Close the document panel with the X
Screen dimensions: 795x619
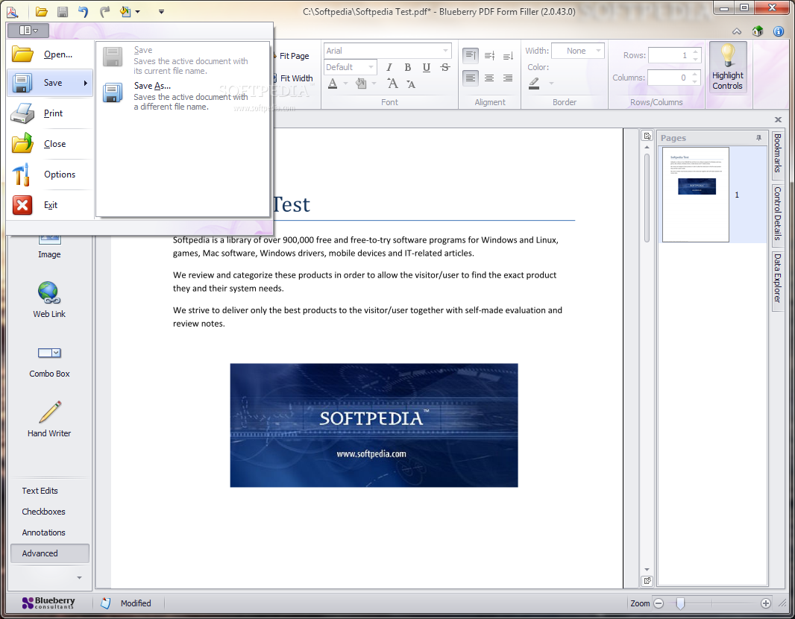[x=778, y=119]
